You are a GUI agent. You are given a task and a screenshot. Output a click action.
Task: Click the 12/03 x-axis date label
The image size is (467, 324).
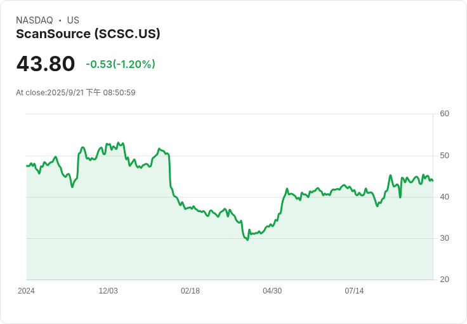coord(108,291)
